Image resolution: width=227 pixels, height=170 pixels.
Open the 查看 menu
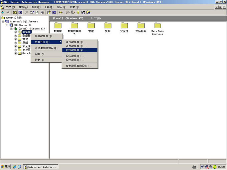pyautogui.click(x=36, y=7)
